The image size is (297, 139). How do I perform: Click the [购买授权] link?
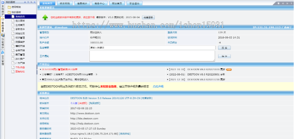click(x=94, y=103)
